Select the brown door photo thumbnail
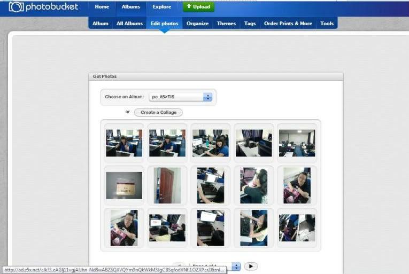 click(x=167, y=185)
